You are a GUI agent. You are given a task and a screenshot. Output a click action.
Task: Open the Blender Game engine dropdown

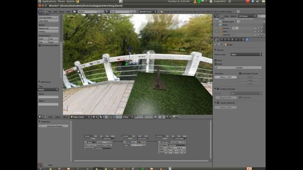tap(148, 11)
